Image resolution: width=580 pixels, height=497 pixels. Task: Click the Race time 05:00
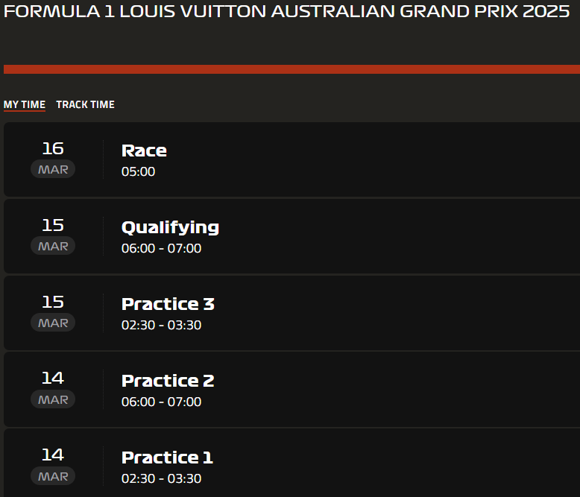(139, 171)
